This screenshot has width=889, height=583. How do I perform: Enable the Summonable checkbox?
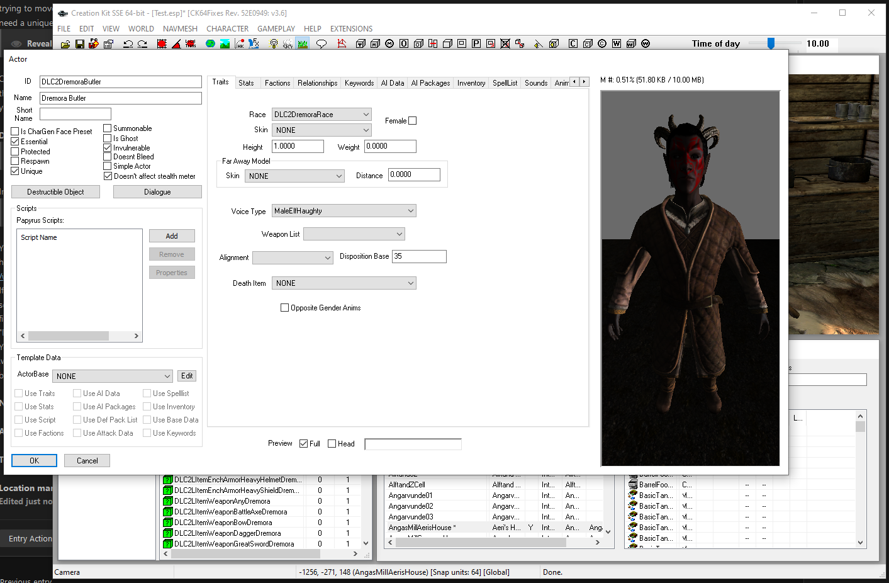click(x=108, y=128)
